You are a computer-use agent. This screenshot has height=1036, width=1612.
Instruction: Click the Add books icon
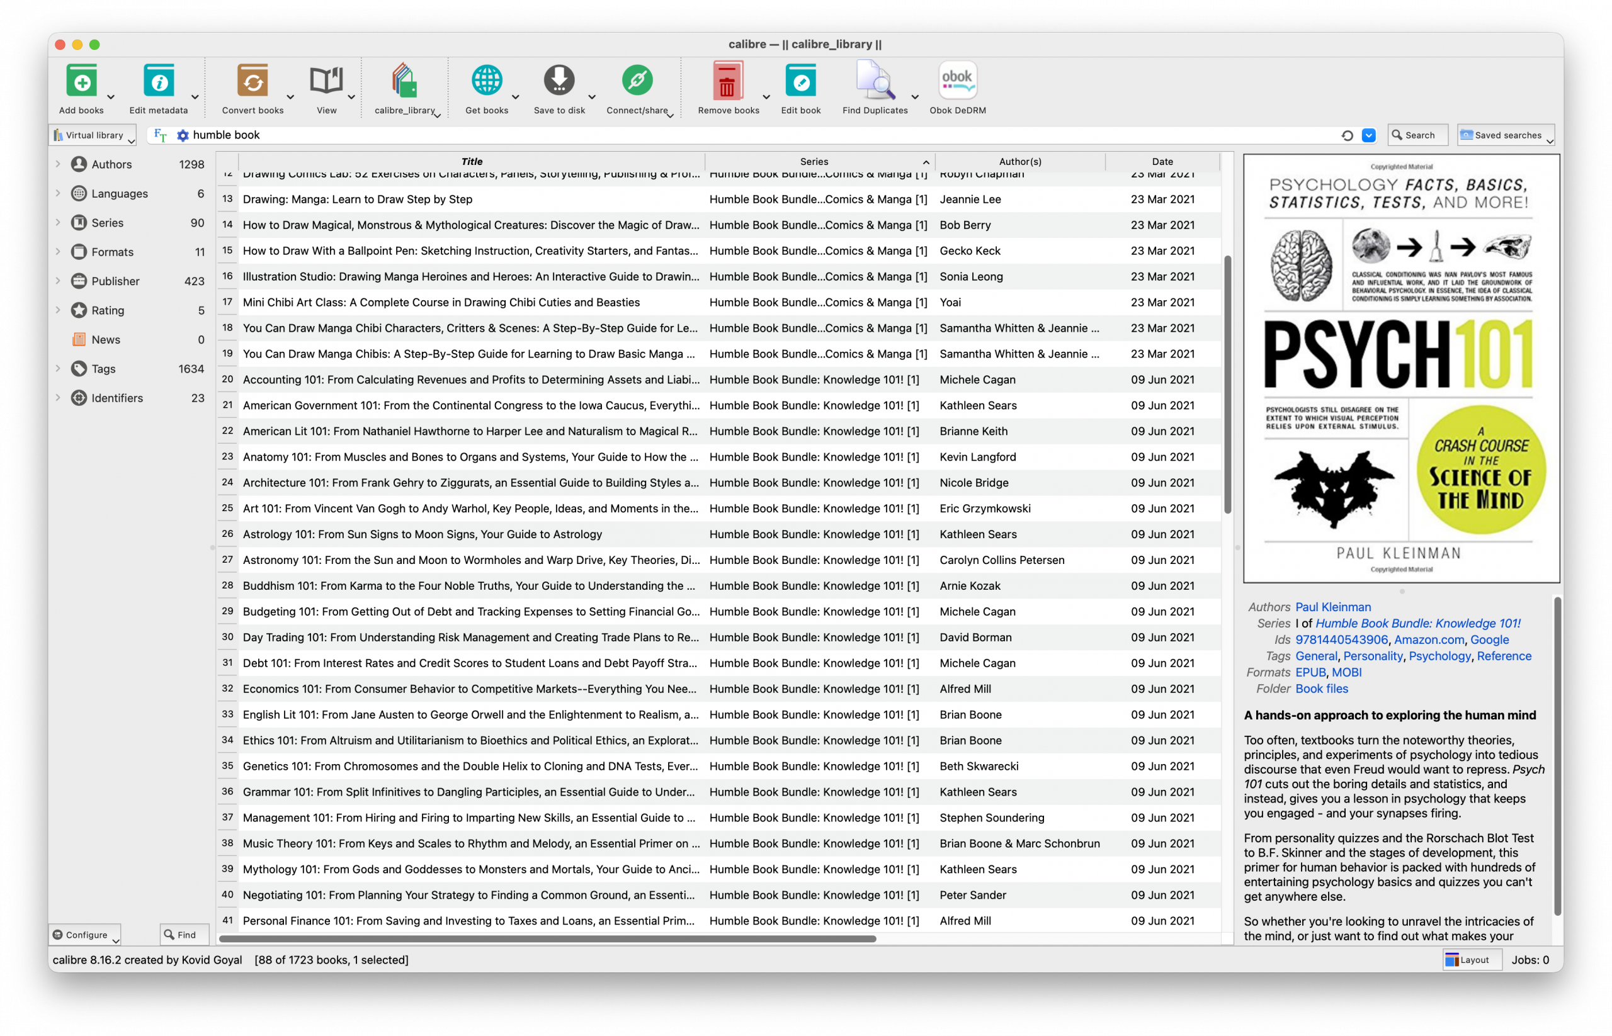81,81
